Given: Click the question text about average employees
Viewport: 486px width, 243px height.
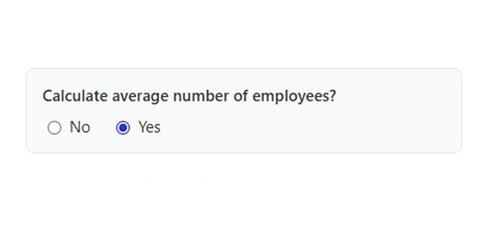Looking at the screenshot, I should click(x=189, y=96).
